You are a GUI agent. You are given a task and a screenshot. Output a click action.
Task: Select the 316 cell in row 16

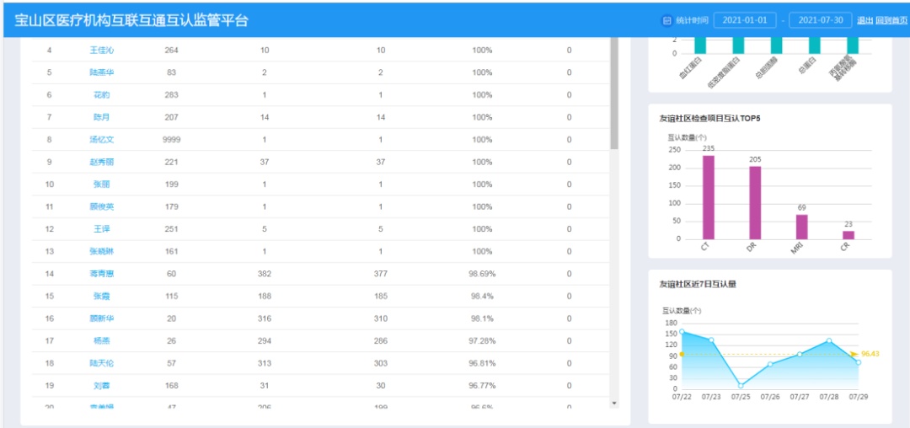(264, 318)
